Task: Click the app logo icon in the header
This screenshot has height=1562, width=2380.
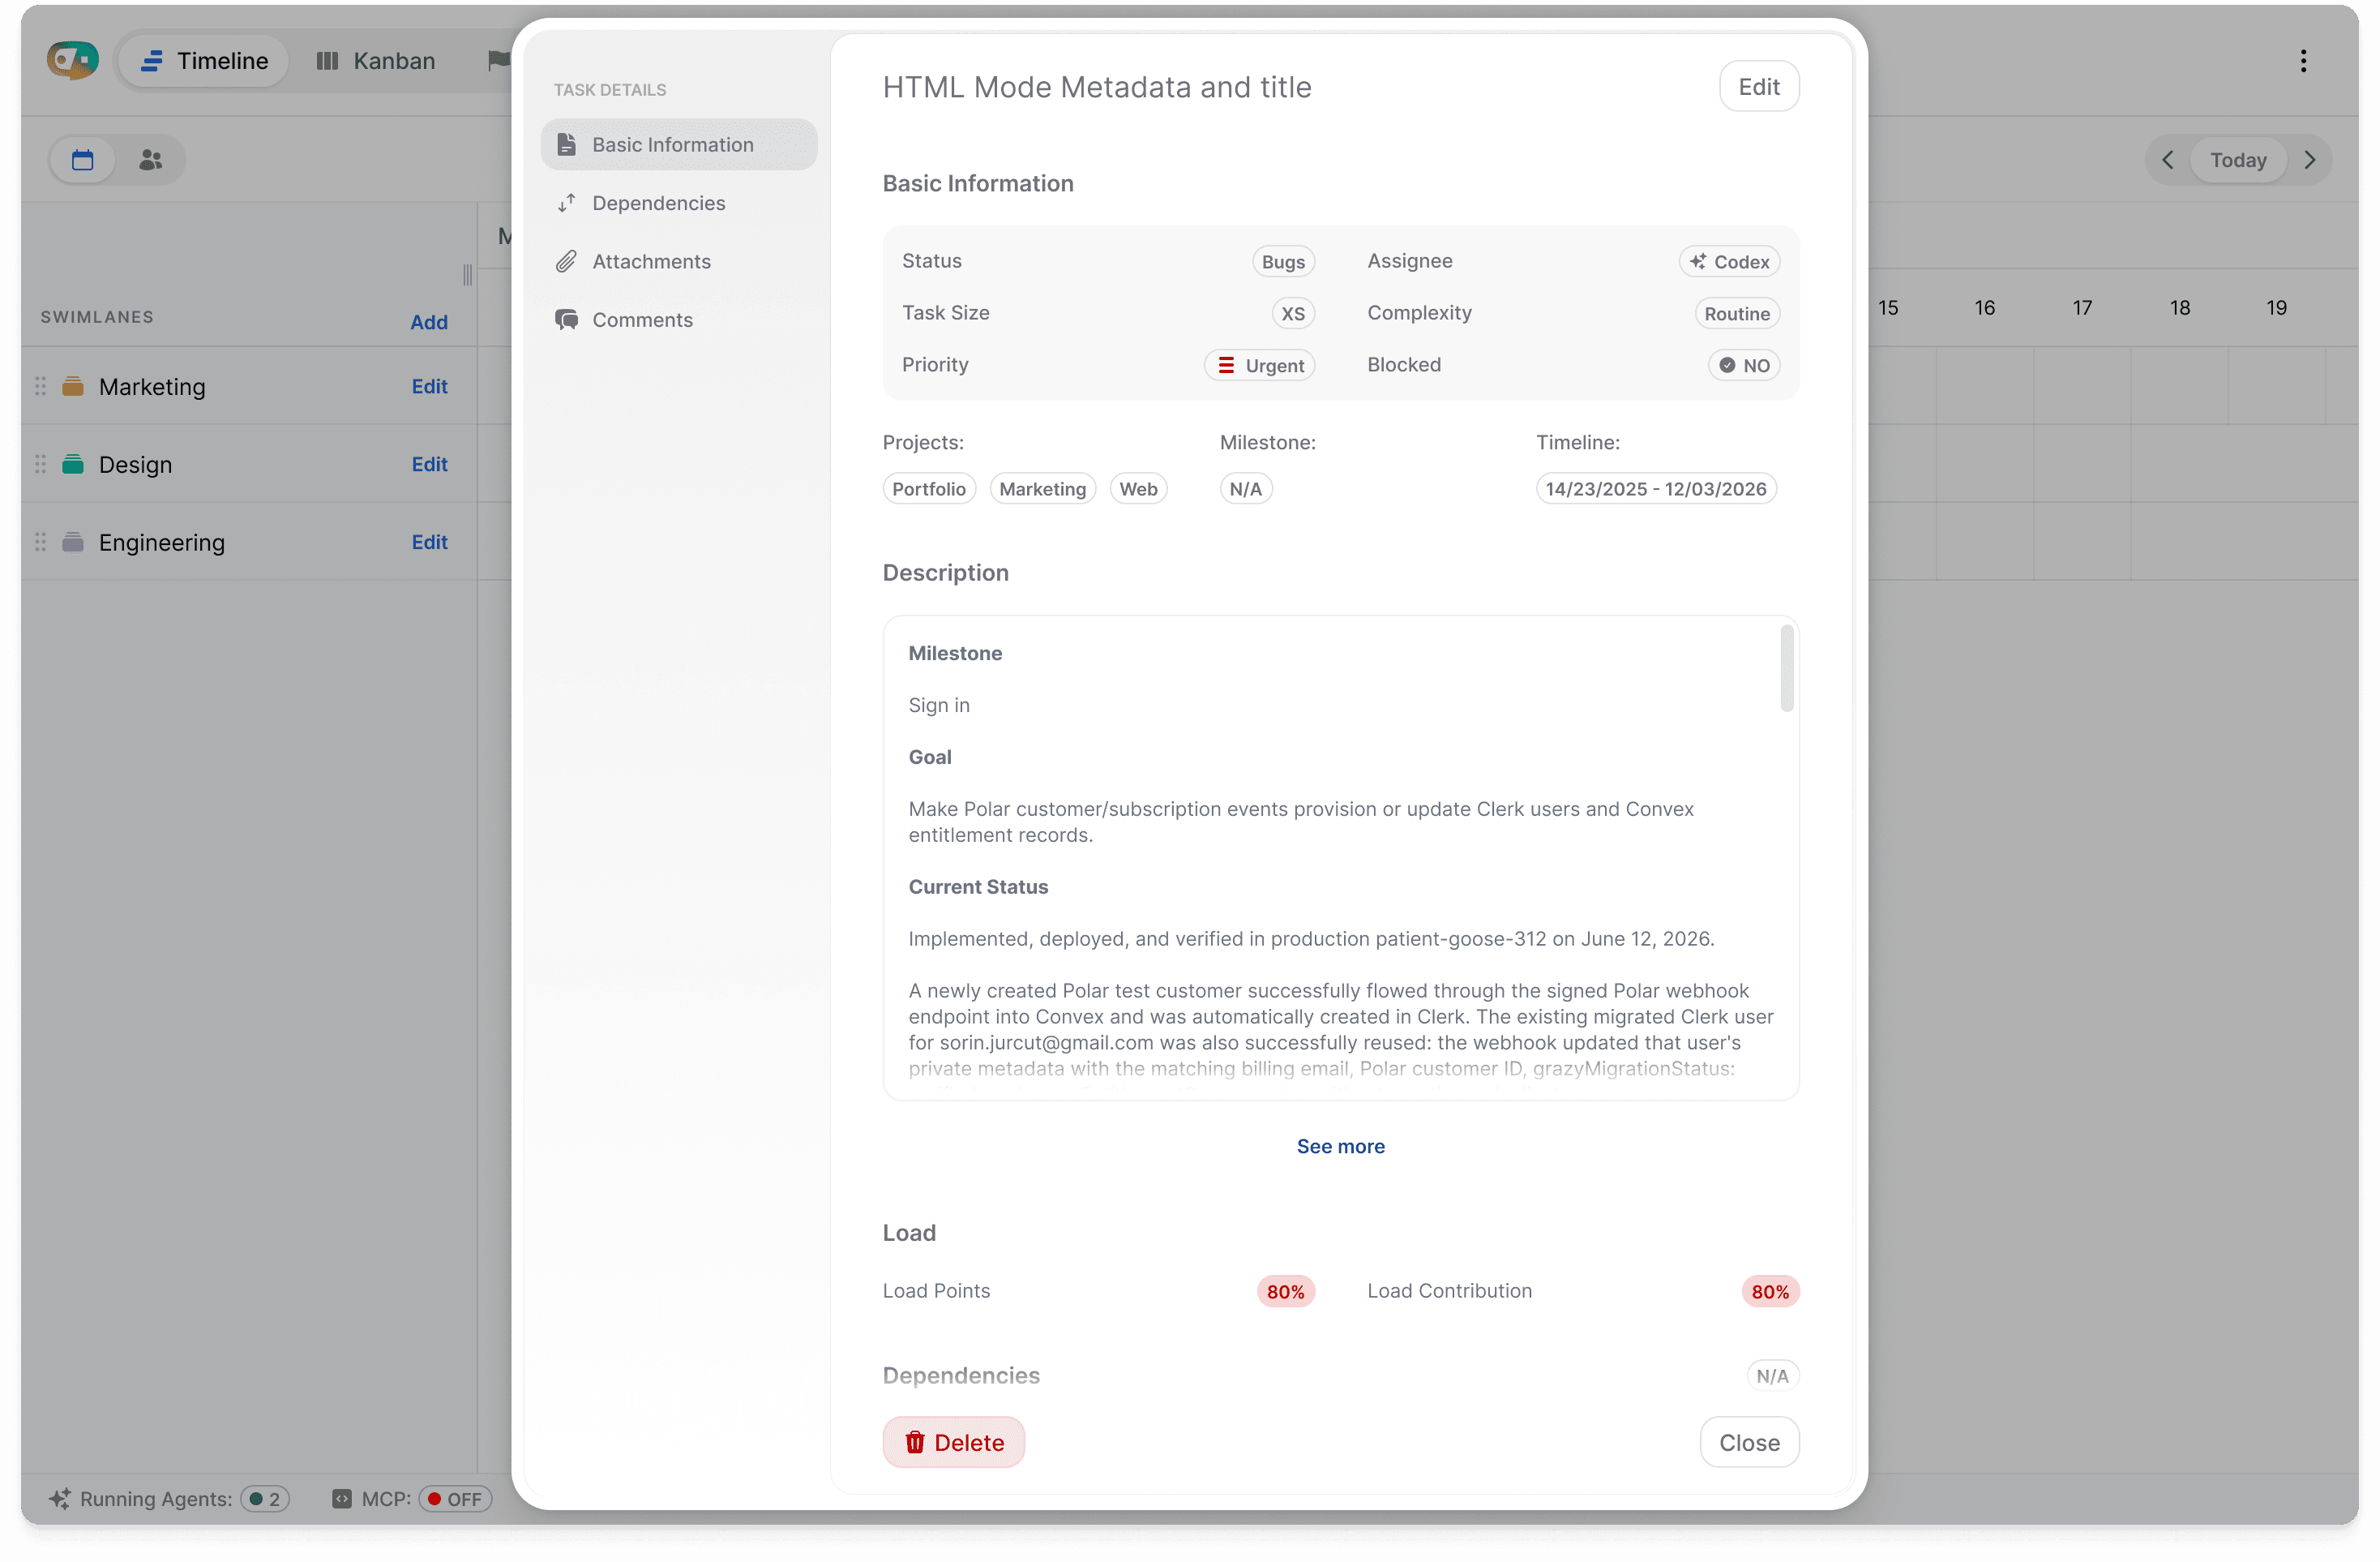Action: pyautogui.click(x=73, y=60)
